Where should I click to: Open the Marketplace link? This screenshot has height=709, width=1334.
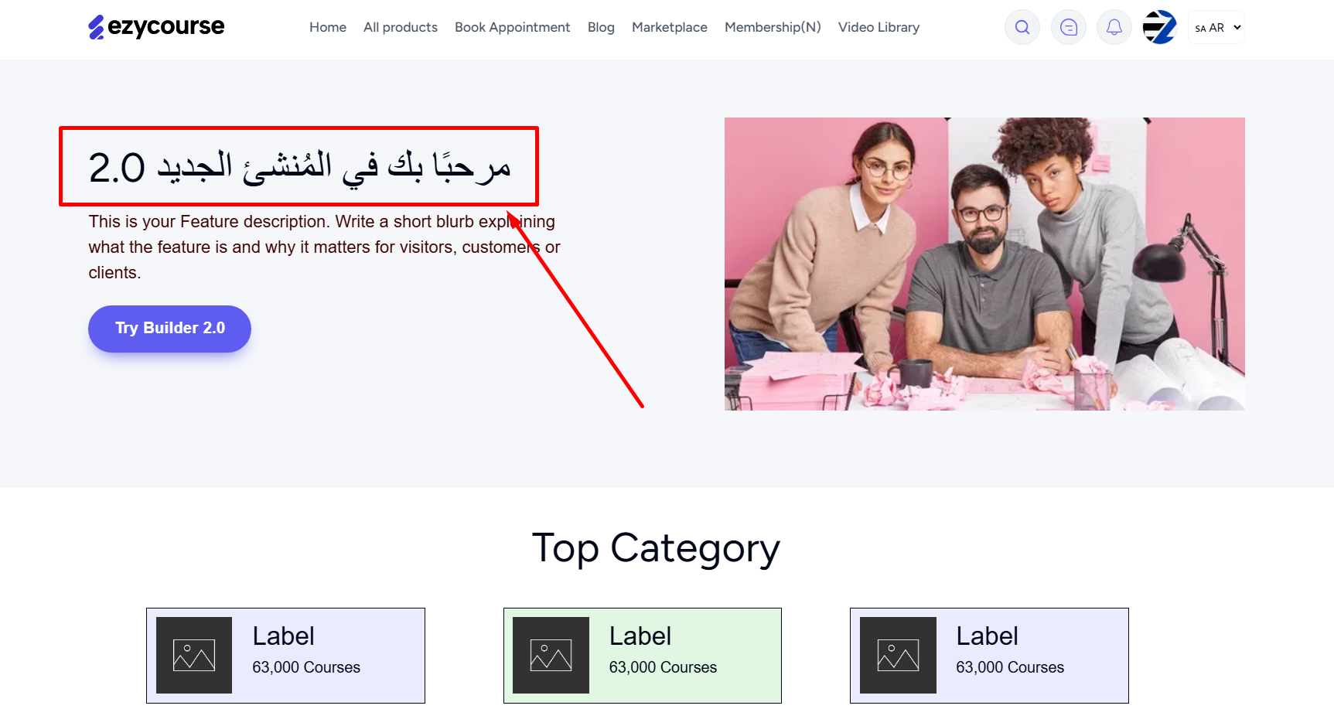click(x=670, y=28)
